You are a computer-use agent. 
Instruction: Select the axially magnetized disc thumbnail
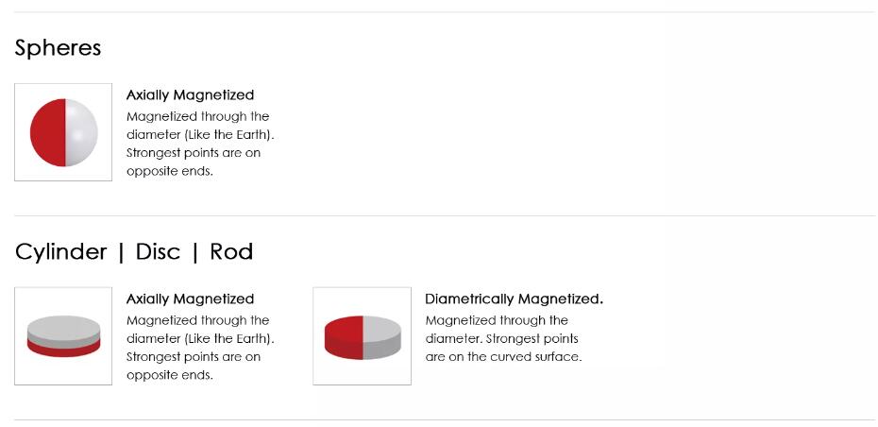[x=63, y=336]
